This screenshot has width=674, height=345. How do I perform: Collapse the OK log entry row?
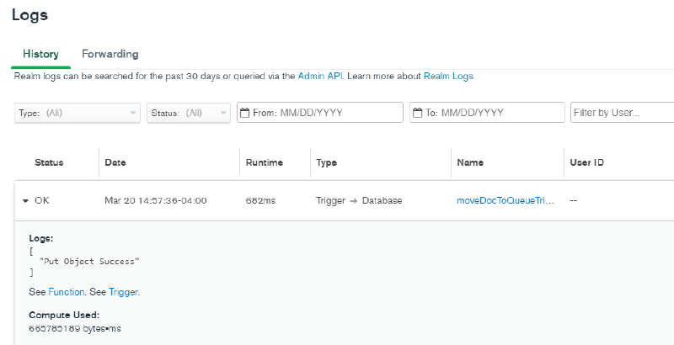click(25, 200)
